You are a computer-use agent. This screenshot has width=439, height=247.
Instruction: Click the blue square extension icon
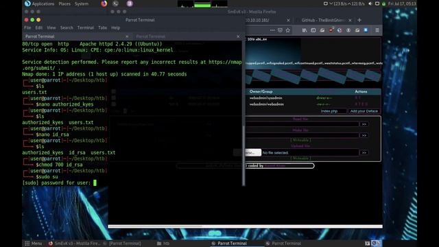click(x=366, y=30)
